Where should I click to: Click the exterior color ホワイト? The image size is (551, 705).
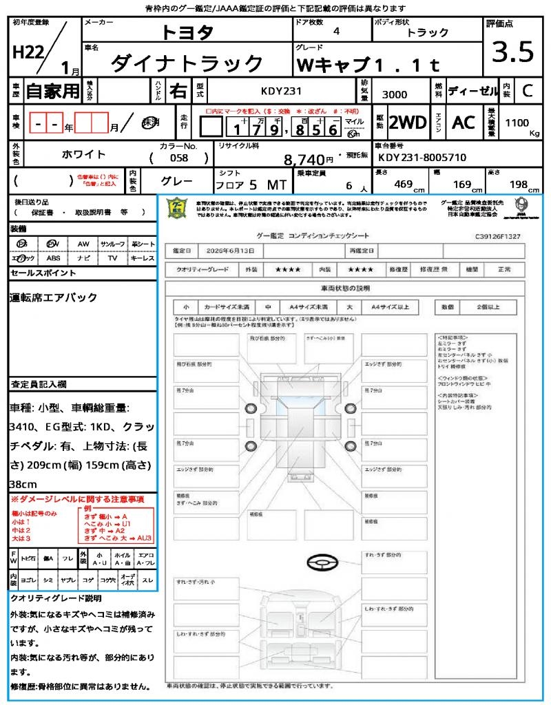[x=84, y=155]
